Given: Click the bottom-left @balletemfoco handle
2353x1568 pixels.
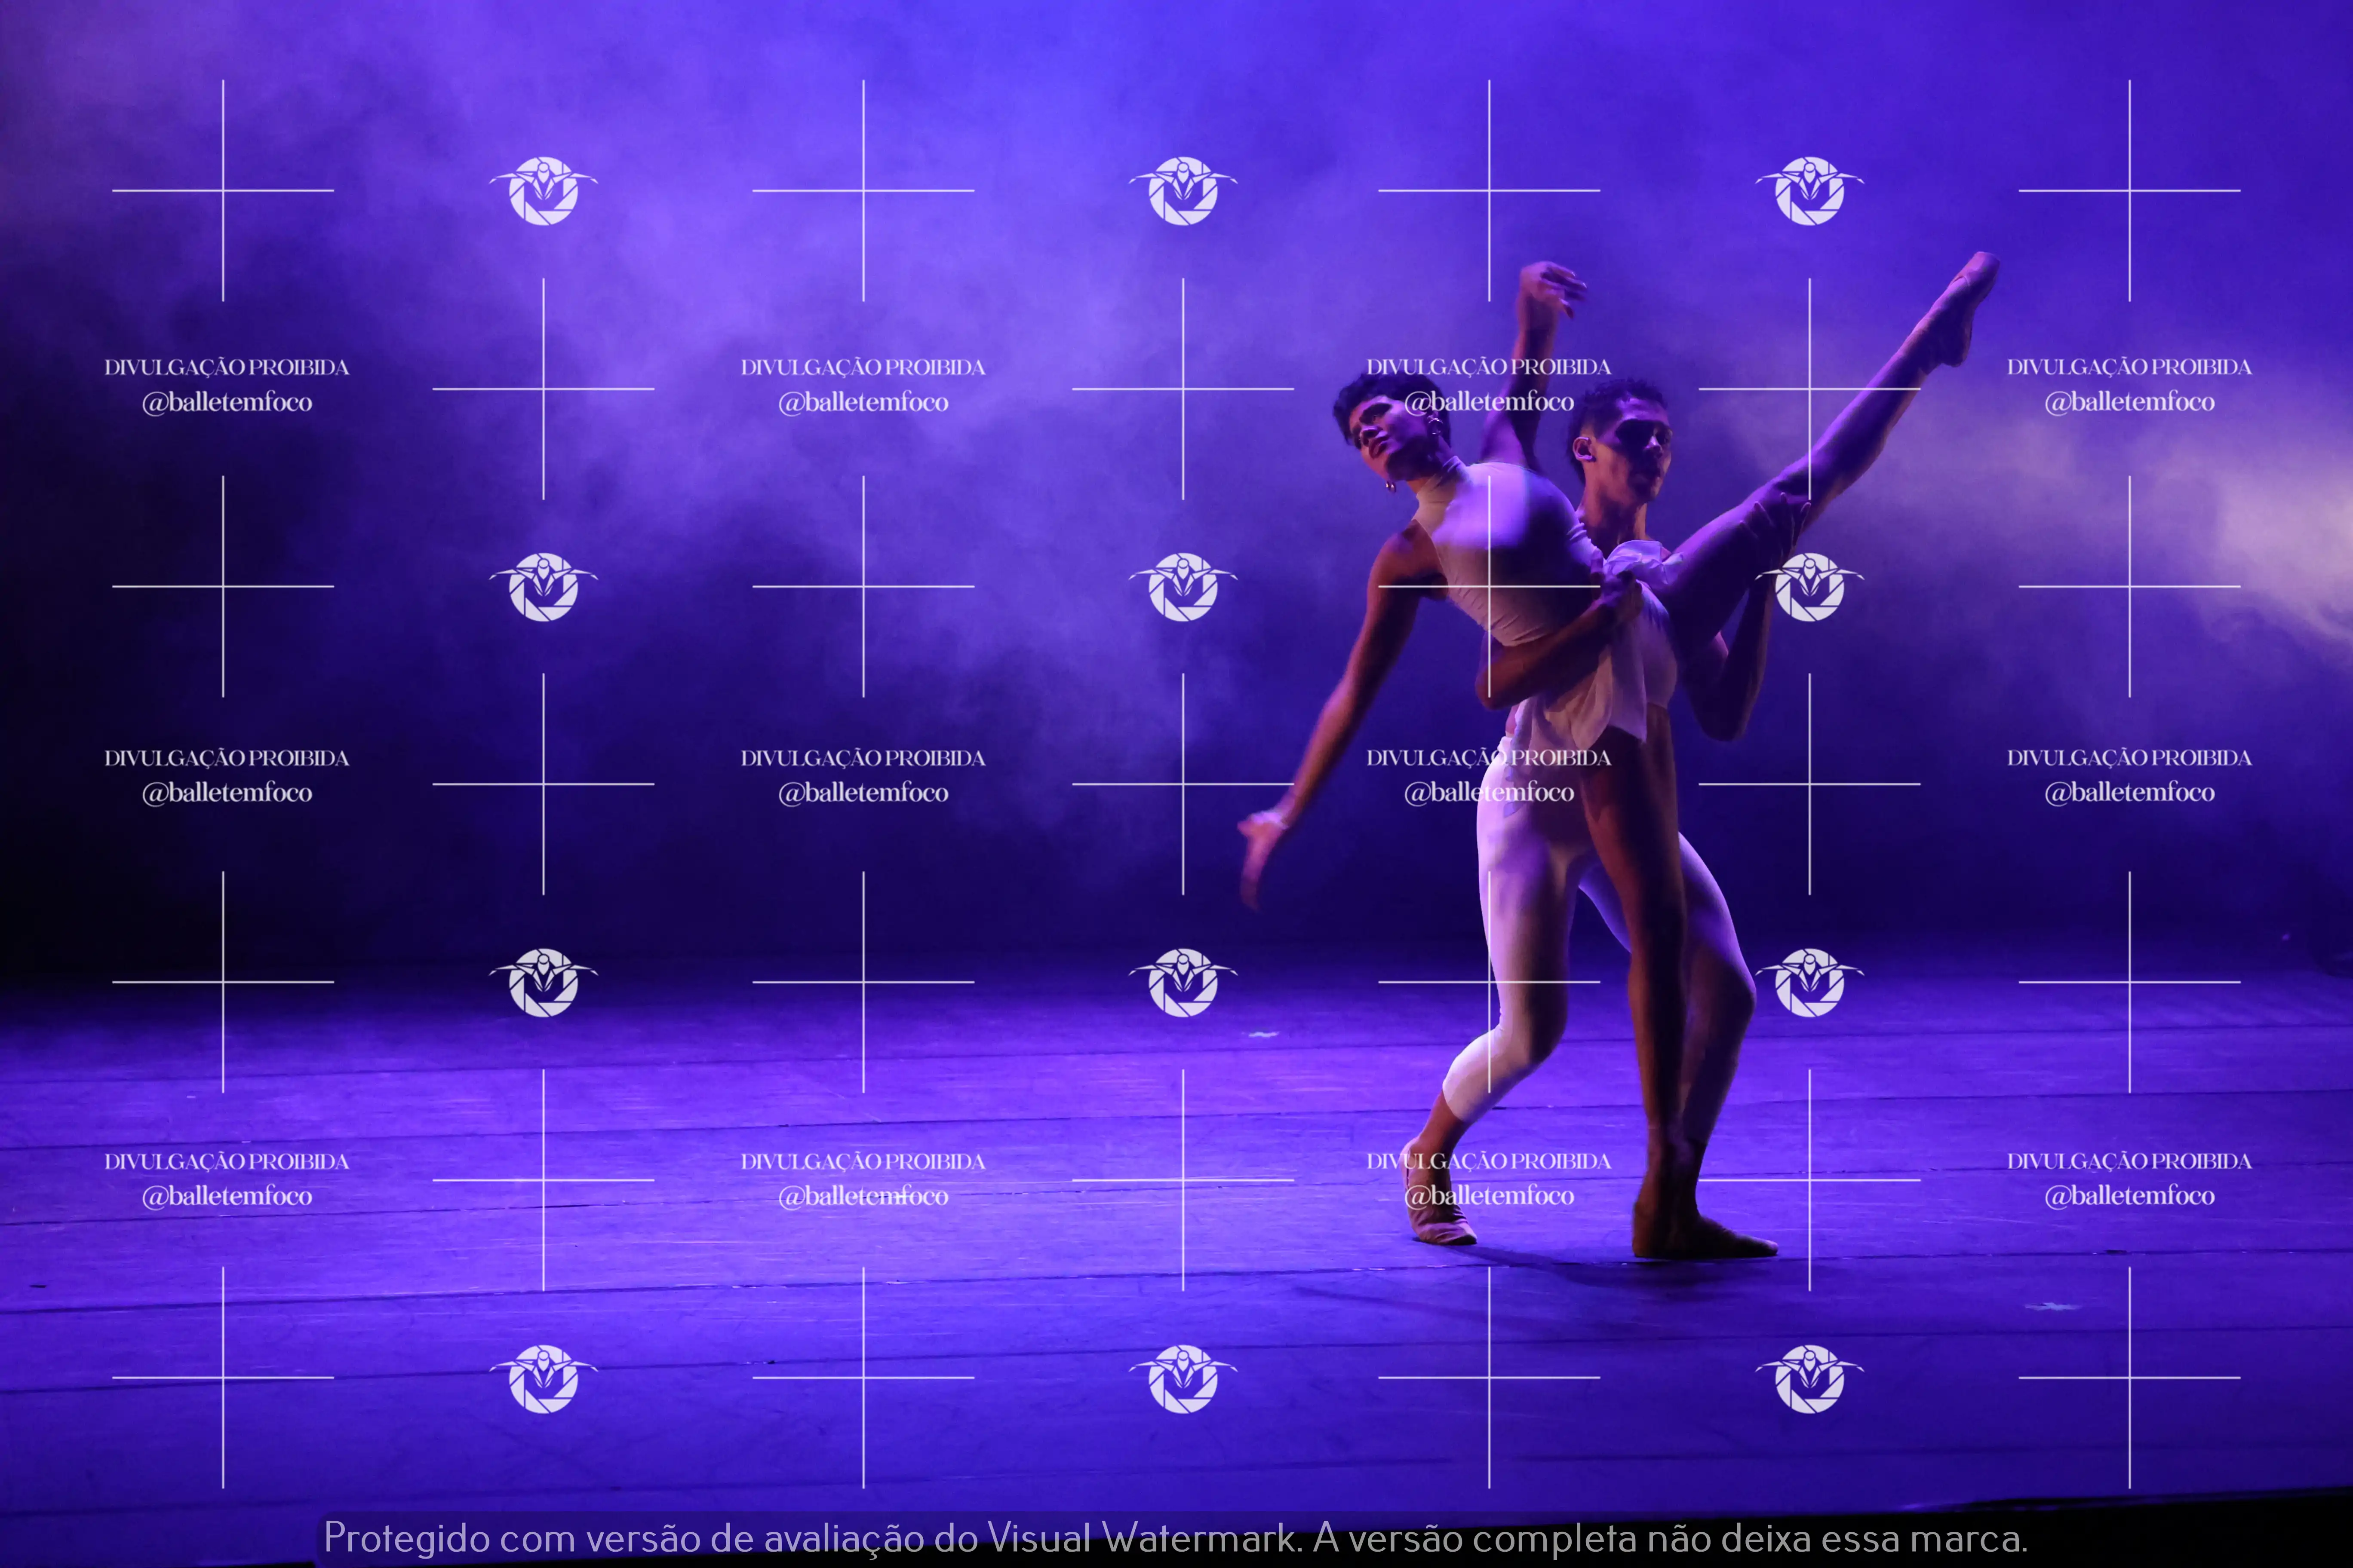Looking at the screenshot, I should click(227, 1196).
